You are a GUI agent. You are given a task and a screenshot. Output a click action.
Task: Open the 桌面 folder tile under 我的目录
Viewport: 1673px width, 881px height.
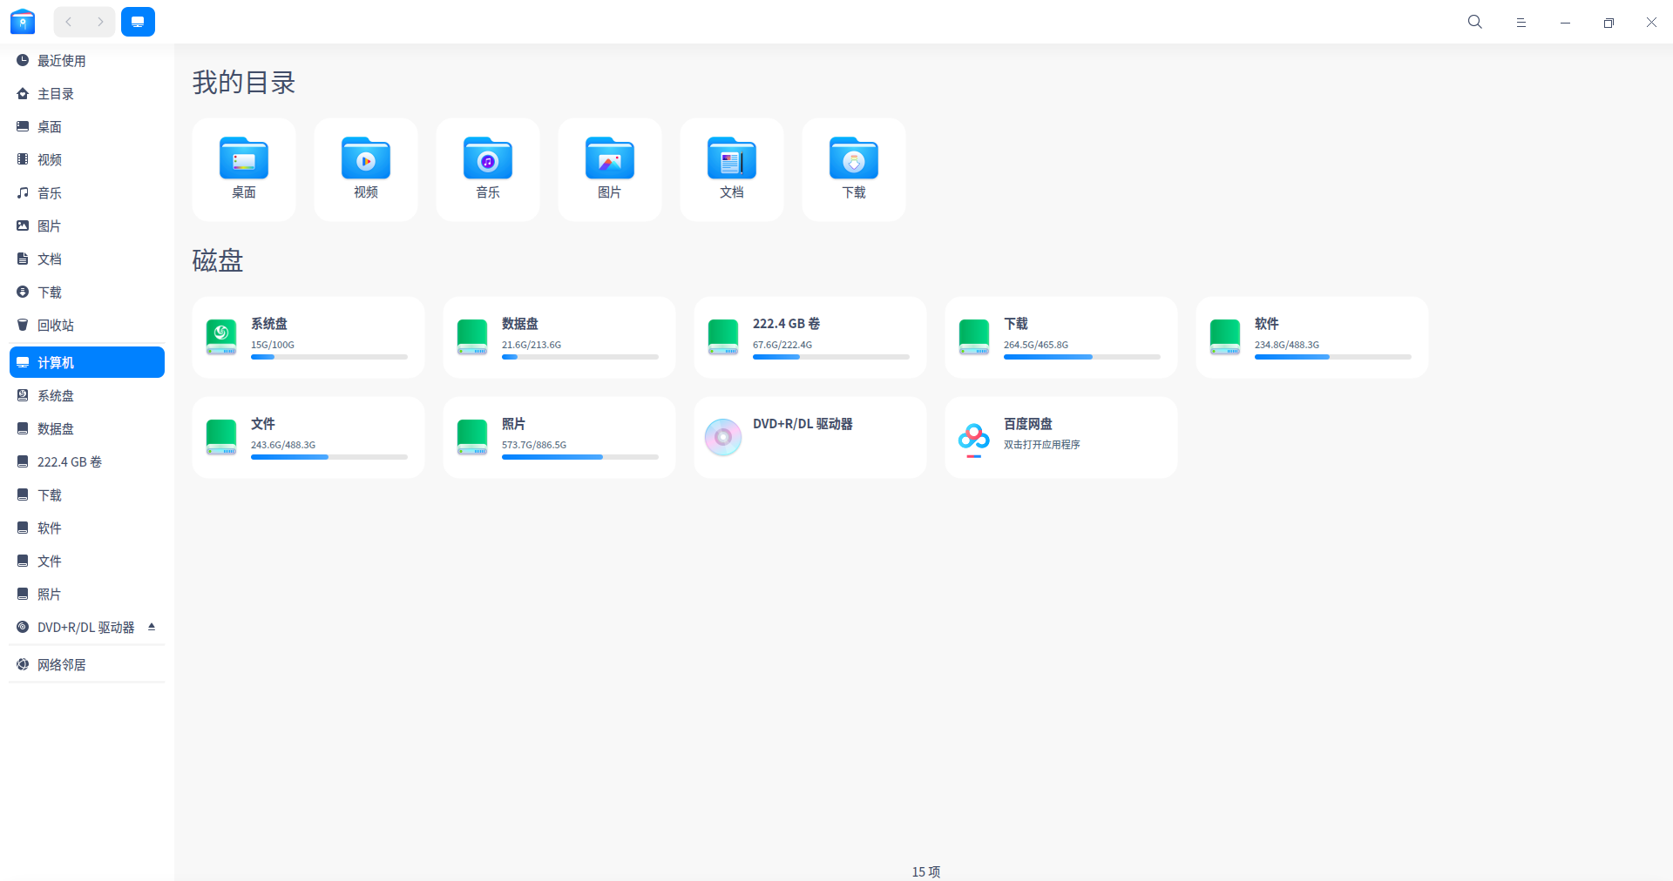point(244,169)
